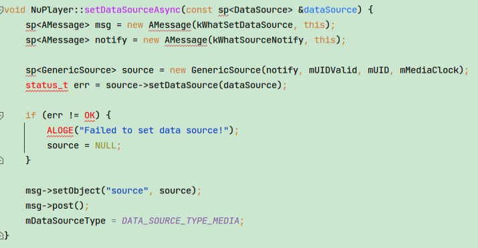Viewport: 478px width, 248px height.
Task: Click the &dataSource parameter in signature
Action: coord(328,10)
